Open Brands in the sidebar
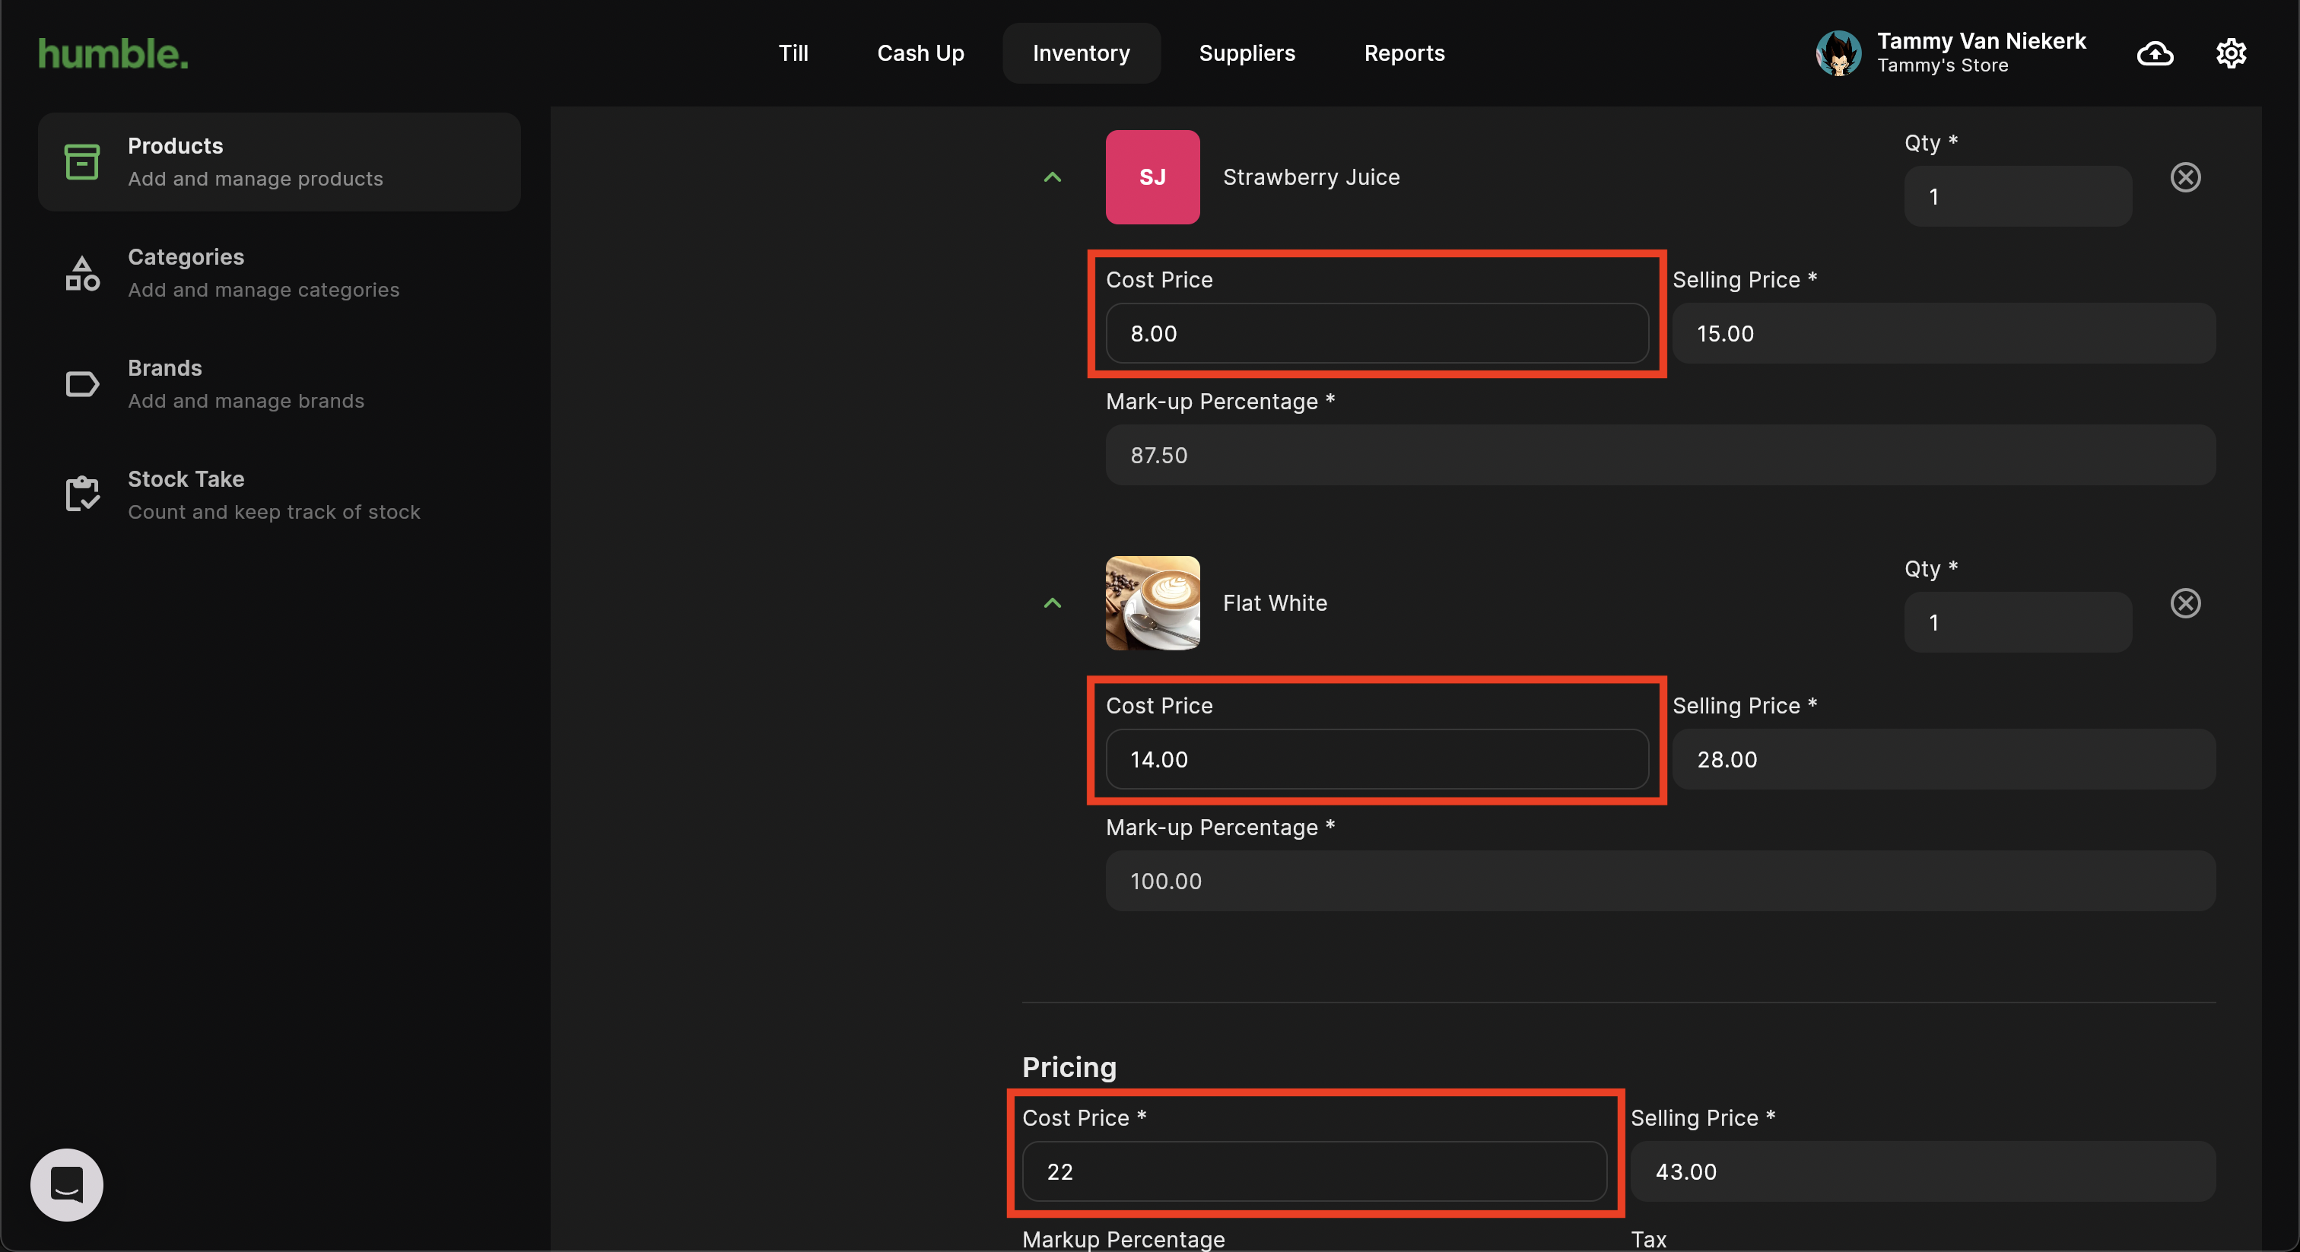This screenshot has height=1252, width=2300. [x=278, y=384]
